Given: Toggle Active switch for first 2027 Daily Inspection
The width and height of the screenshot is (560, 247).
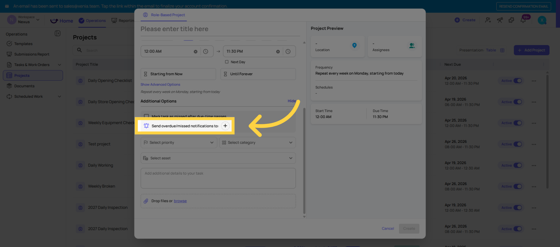Looking at the screenshot, I should point(518,207).
